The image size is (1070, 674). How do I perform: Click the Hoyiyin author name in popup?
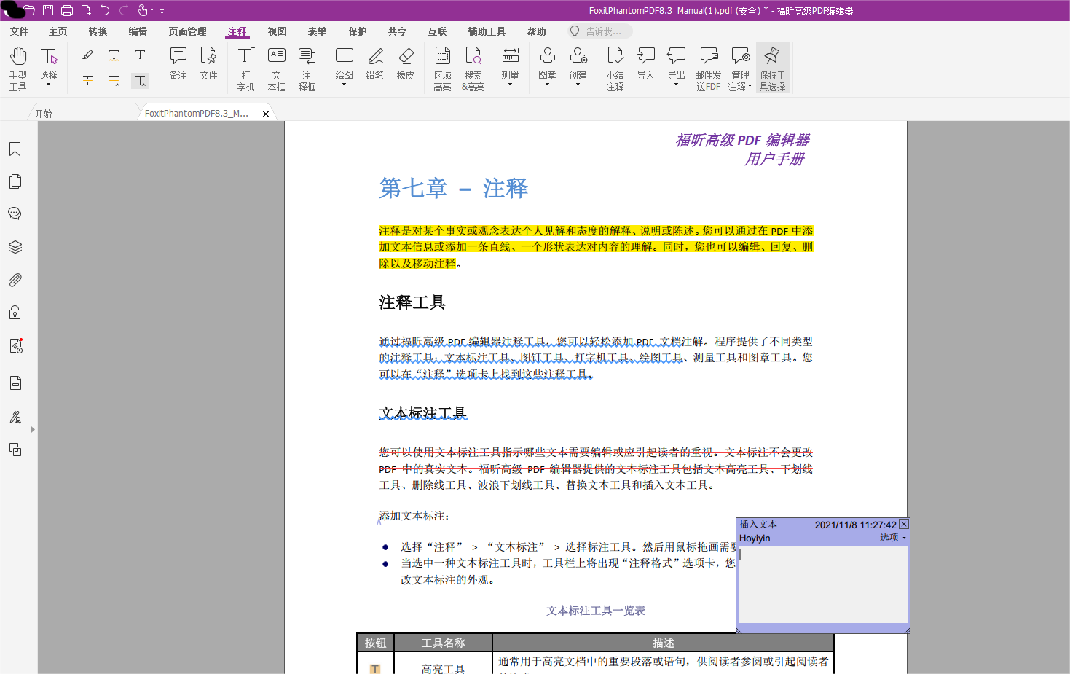(x=755, y=538)
